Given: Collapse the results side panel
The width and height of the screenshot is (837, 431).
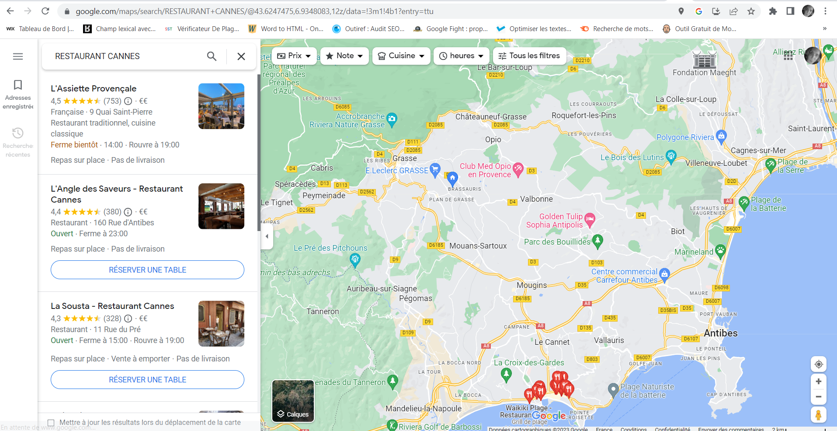Looking at the screenshot, I should (267, 236).
